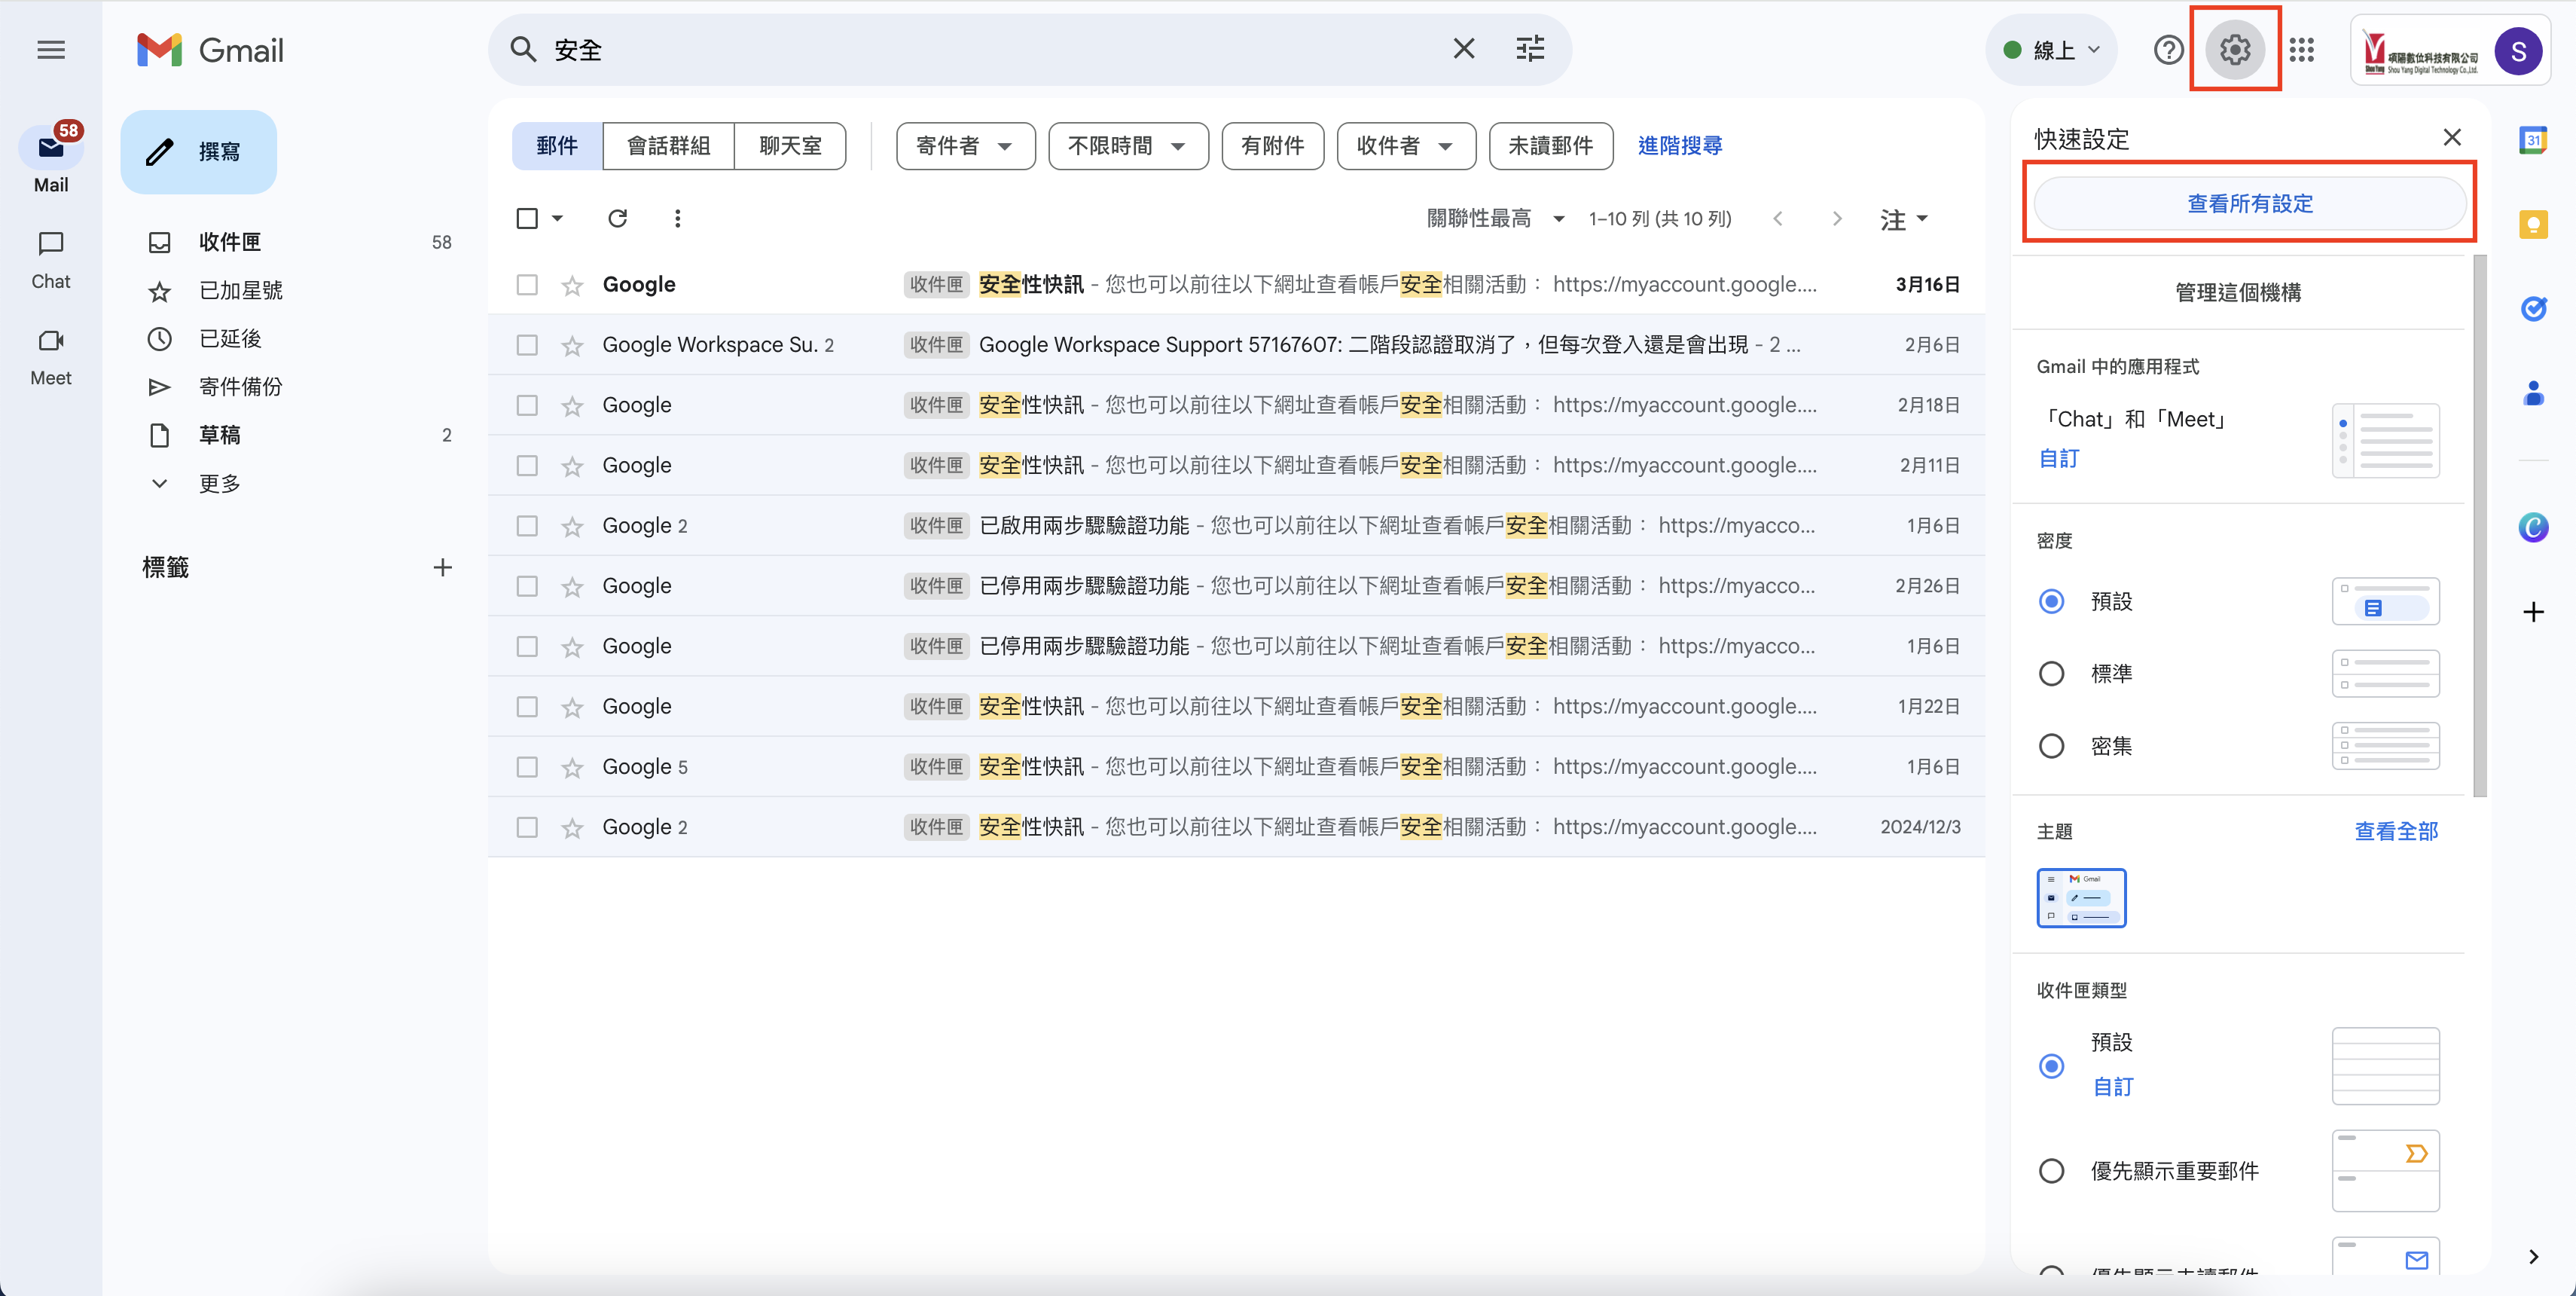Open the Help question mark icon
Viewport: 2576px width, 1296px height.
pyautogui.click(x=2168, y=49)
